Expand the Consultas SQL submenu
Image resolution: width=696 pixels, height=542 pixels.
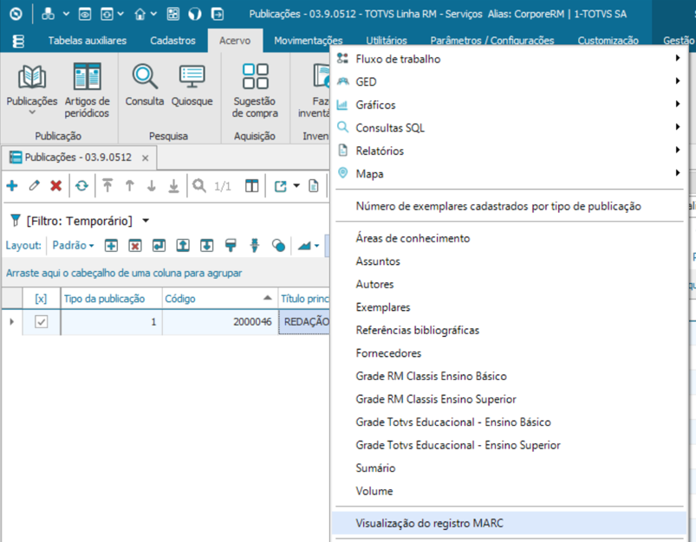[x=678, y=127]
